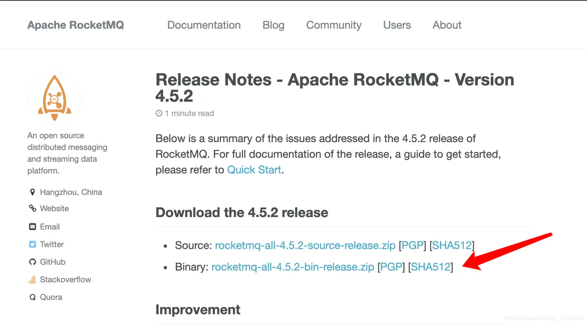587x324 pixels.
Task: Click the Twitter bird icon
Action: pos(32,244)
